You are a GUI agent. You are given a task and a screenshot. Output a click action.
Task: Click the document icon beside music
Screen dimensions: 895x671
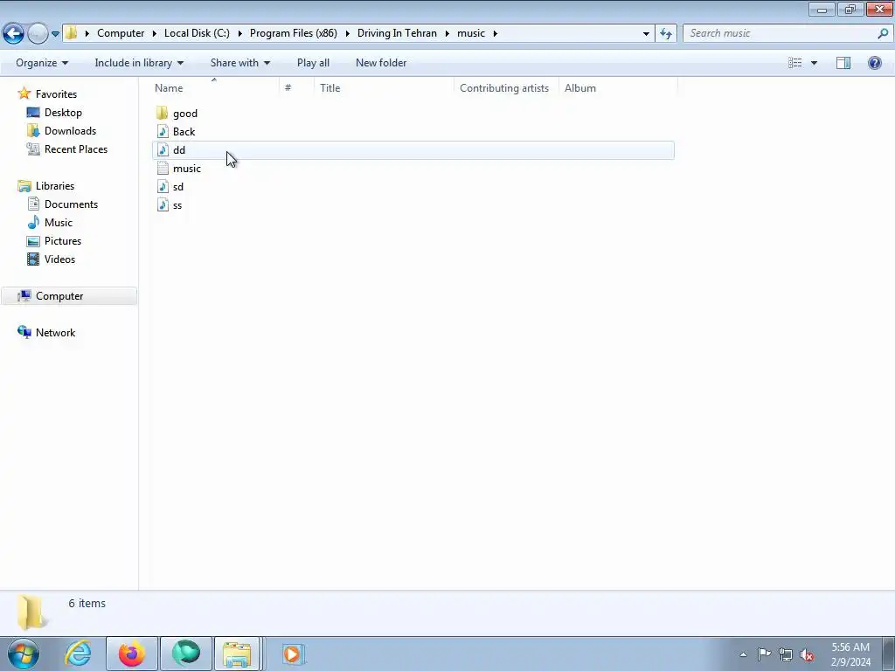point(163,169)
